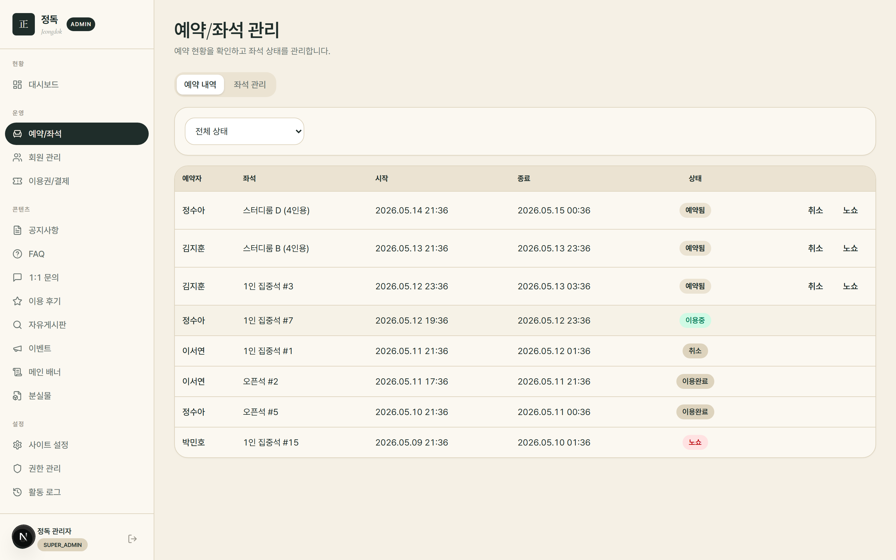Click 취소 for 김지훈's 스터디룸 B row
Image resolution: width=896 pixels, height=560 pixels.
(815, 248)
